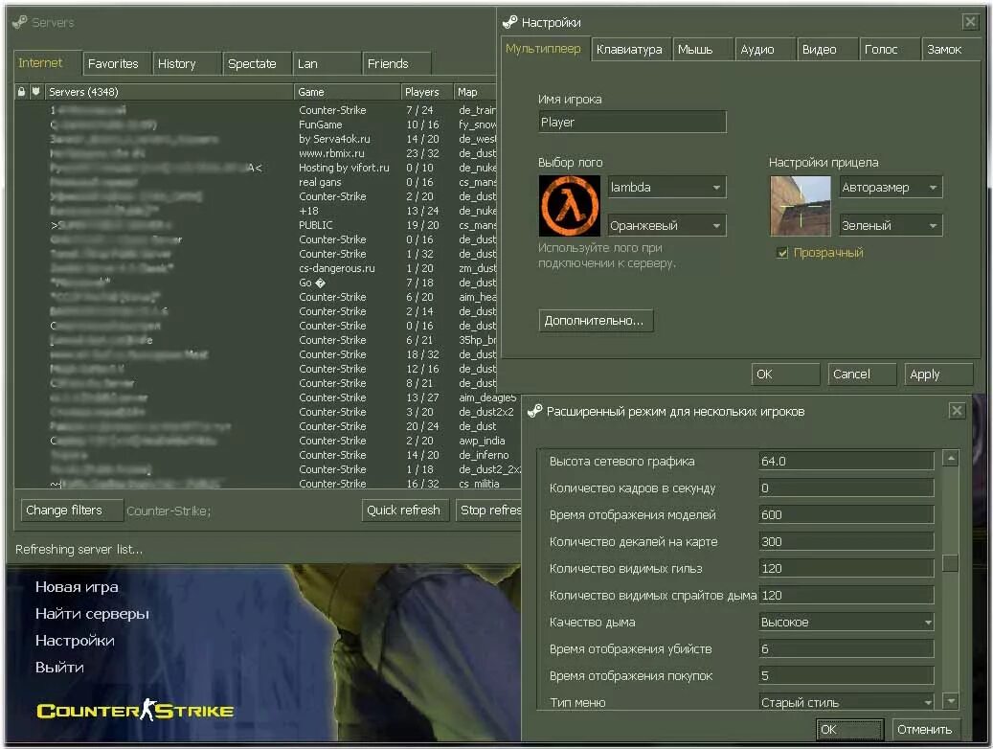The height and width of the screenshot is (749, 993).
Task: Click the Найти серверы menu entry
Action: [93, 613]
